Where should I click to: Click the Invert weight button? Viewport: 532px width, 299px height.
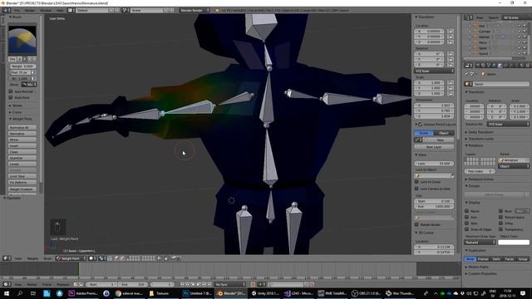click(x=22, y=146)
